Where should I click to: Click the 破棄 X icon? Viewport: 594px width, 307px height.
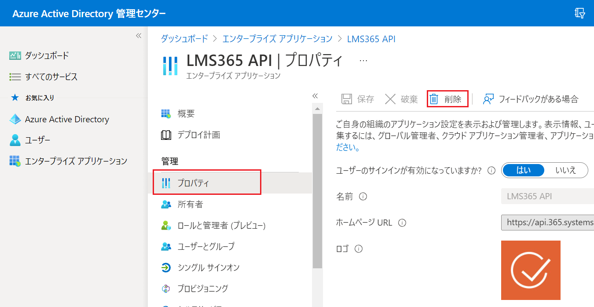click(x=390, y=99)
